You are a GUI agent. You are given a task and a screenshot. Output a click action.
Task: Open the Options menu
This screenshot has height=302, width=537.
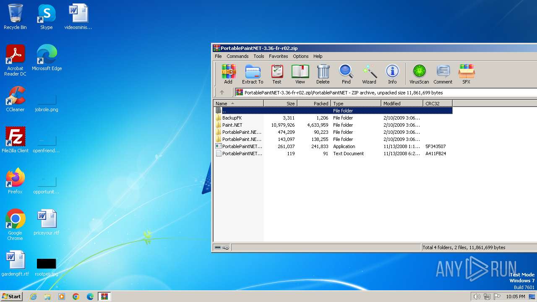click(301, 56)
